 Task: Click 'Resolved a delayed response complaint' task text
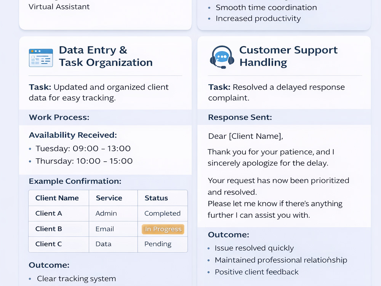click(277, 92)
